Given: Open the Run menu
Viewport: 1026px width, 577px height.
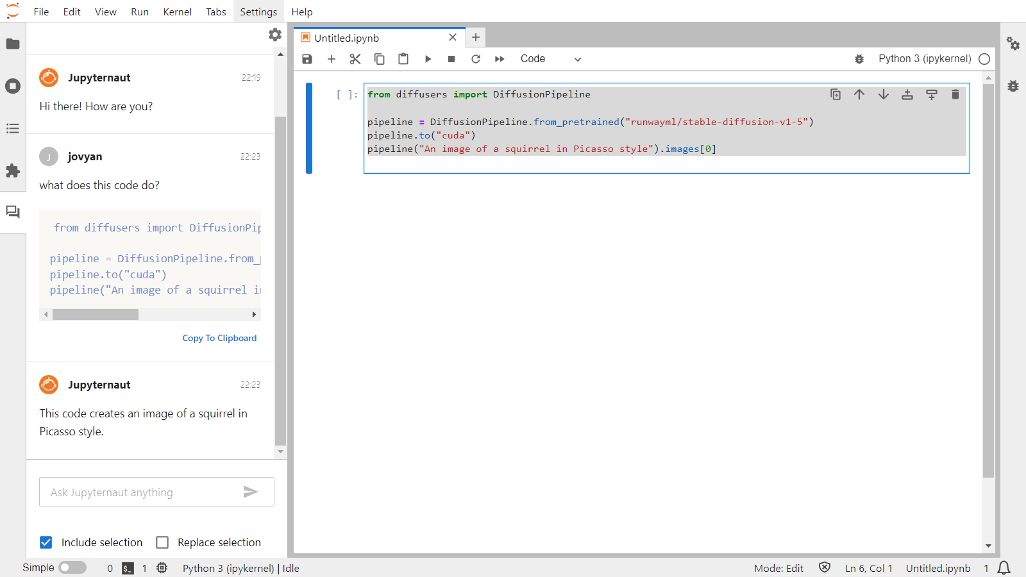Looking at the screenshot, I should [x=140, y=11].
